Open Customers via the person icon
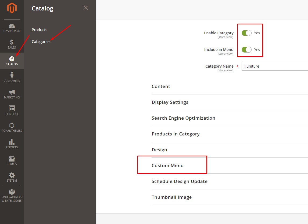Viewport: 308px width, 224px height. [x=12, y=75]
